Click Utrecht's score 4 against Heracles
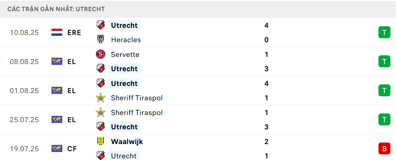The image size is (396, 160). tap(266, 25)
